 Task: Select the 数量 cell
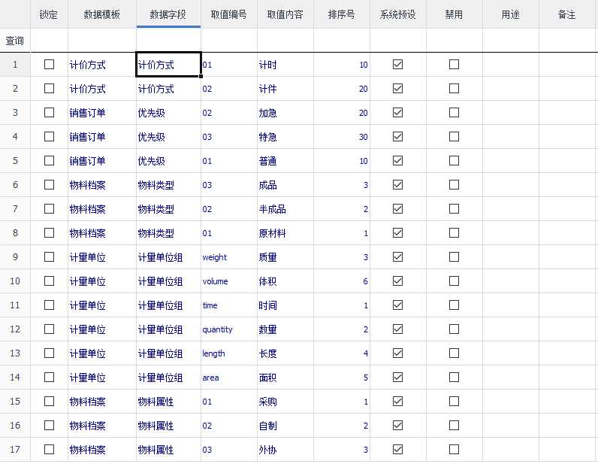[x=285, y=329]
